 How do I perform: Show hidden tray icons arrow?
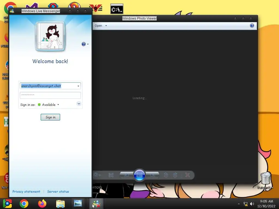tap(239, 204)
